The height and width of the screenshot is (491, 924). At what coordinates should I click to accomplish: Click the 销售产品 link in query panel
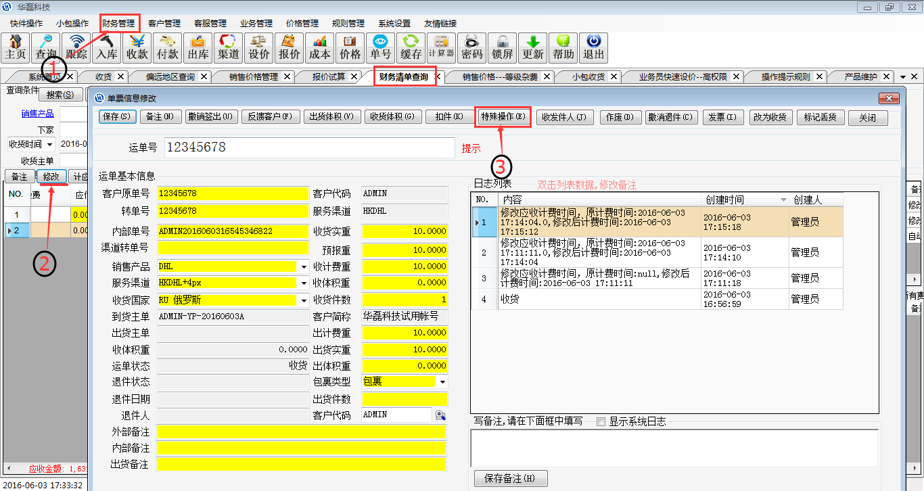pos(37,114)
